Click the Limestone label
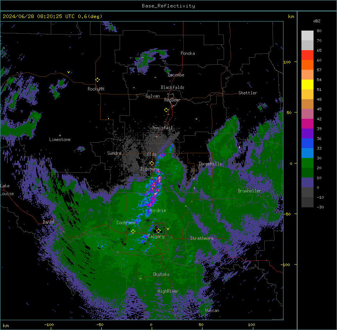The image size is (337, 330). pos(60,140)
